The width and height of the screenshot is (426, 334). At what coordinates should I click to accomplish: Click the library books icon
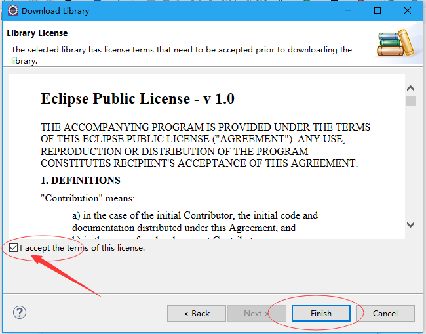click(395, 43)
